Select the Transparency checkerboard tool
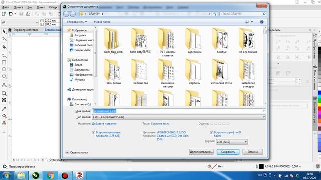321x180 pixels. pos(4,100)
